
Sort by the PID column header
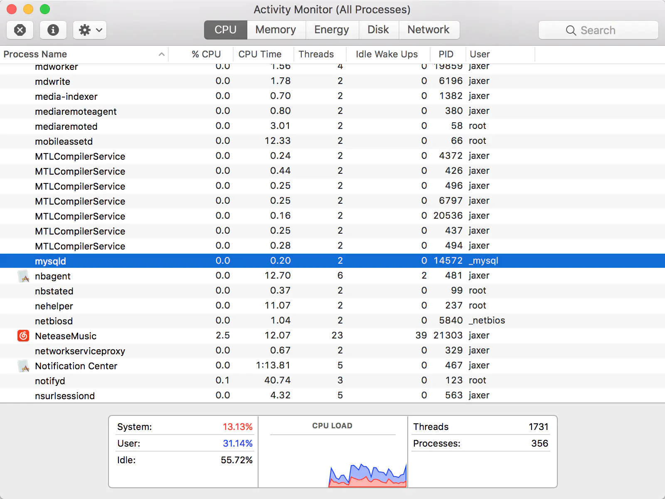pyautogui.click(x=446, y=54)
